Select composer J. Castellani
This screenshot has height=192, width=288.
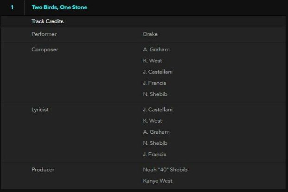[158, 72]
